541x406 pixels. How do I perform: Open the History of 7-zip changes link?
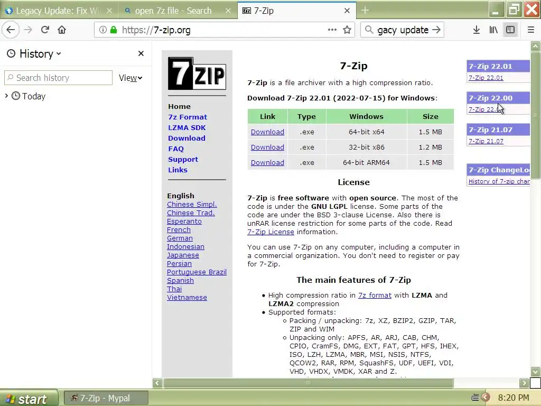pos(499,181)
